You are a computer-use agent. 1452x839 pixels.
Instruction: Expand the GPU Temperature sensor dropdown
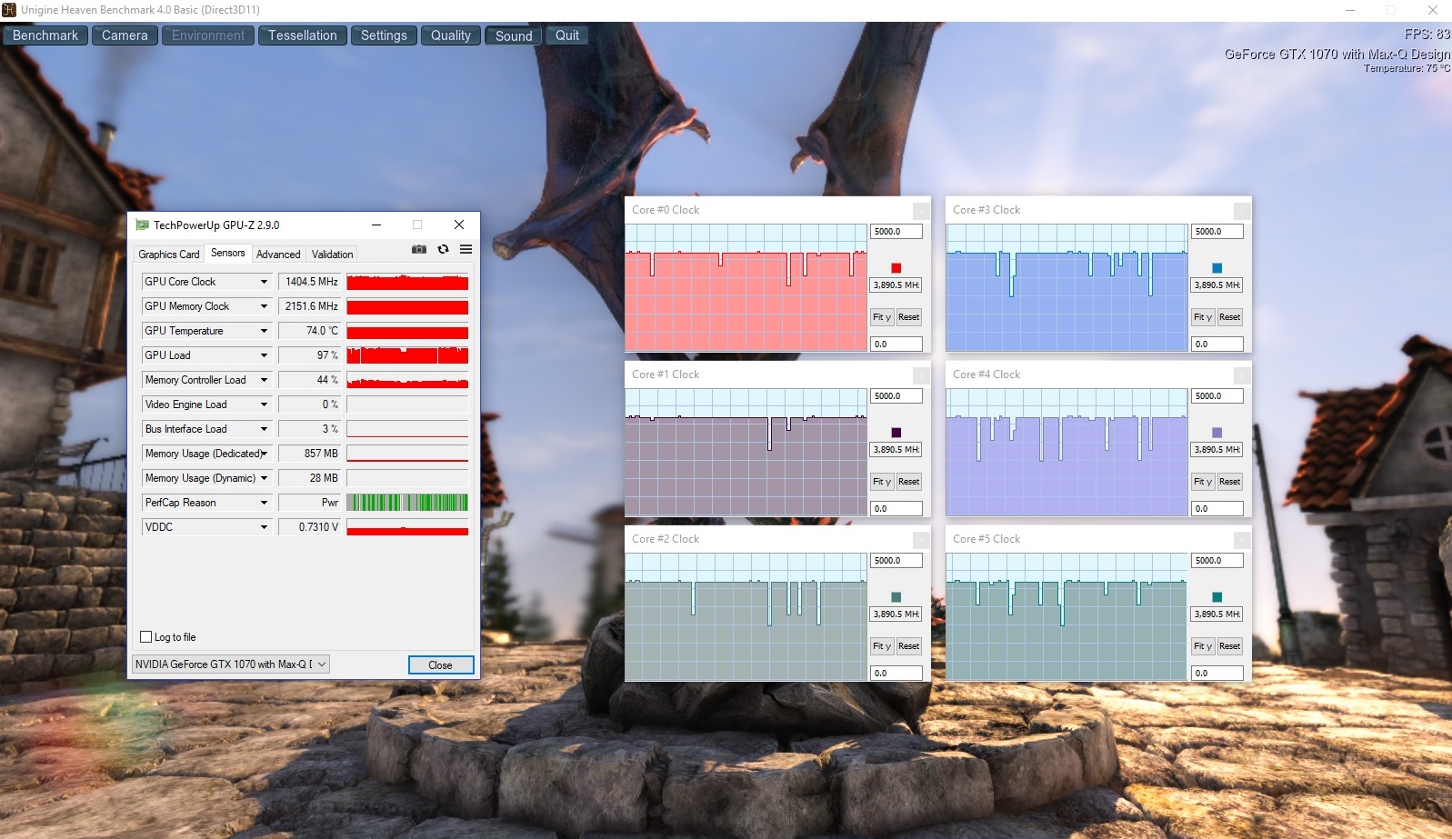pyautogui.click(x=264, y=331)
